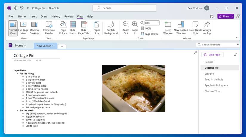Toggle Always on Top pin

click(207, 28)
